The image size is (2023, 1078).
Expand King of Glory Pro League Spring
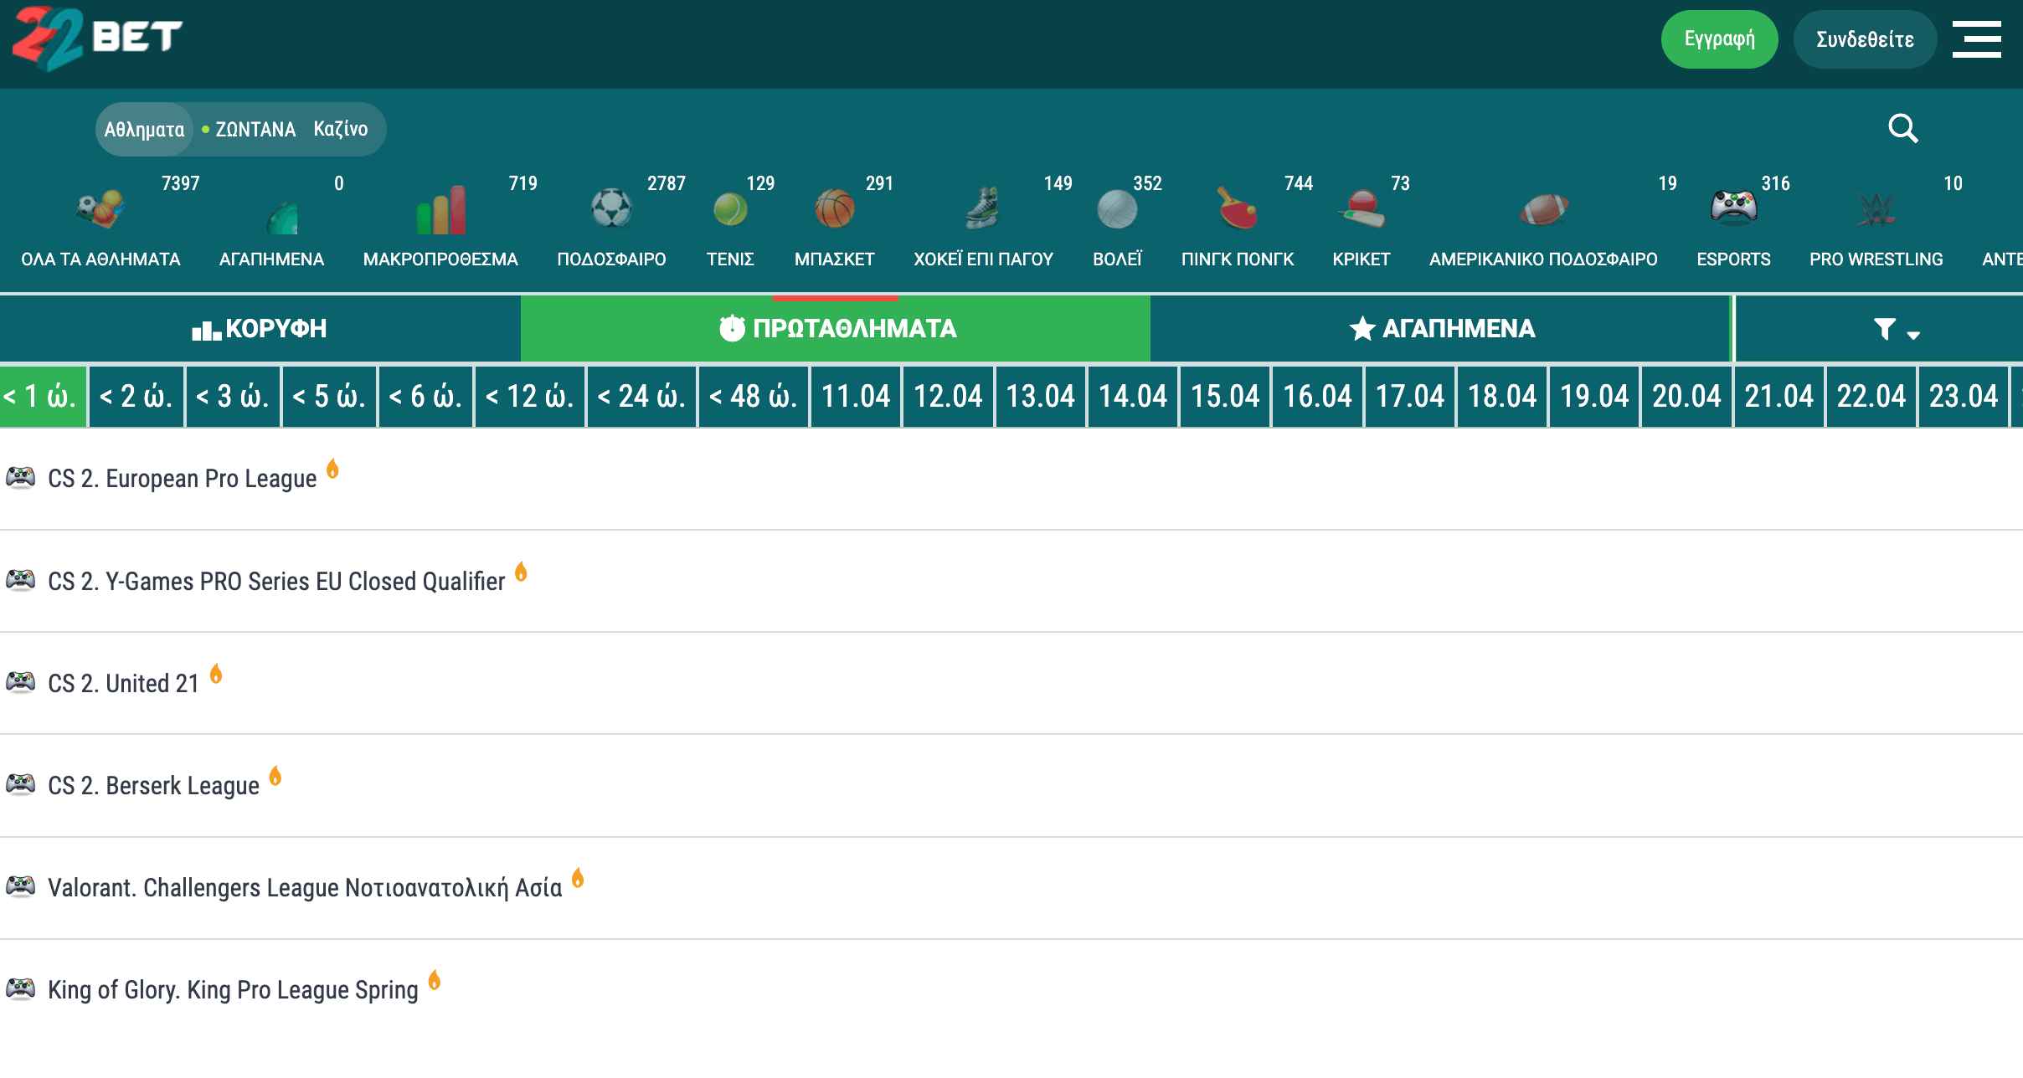pyautogui.click(x=233, y=990)
